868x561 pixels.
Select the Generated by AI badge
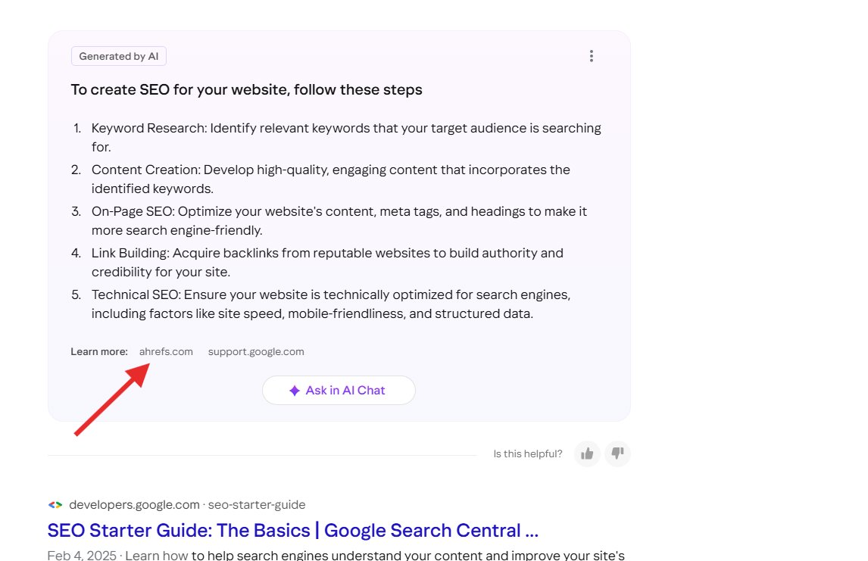click(118, 55)
